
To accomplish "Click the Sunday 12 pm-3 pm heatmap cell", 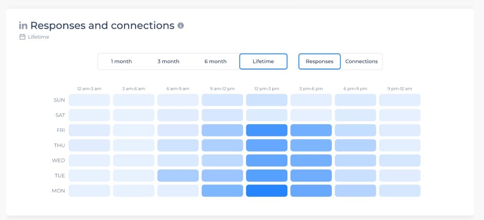I will click(x=267, y=100).
